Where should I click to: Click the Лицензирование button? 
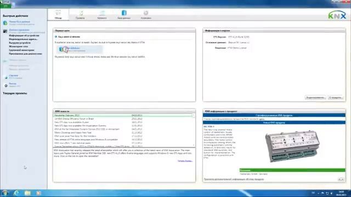[315, 97]
